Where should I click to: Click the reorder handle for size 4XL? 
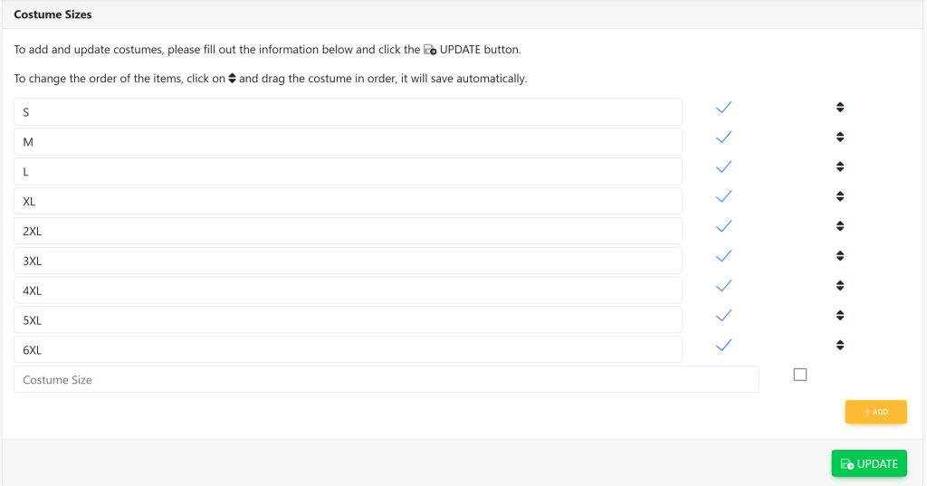point(840,286)
